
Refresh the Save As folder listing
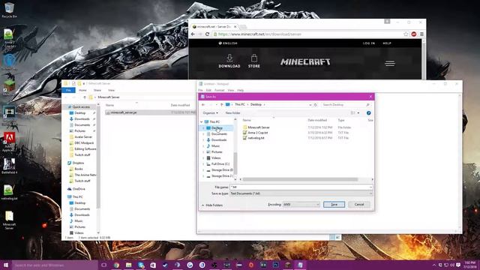316,105
